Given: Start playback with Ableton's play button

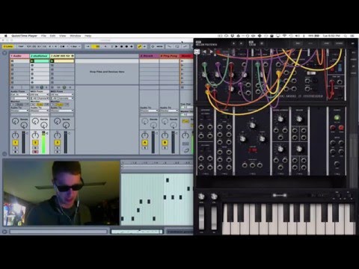Looking at the screenshot, I should point(117,46).
